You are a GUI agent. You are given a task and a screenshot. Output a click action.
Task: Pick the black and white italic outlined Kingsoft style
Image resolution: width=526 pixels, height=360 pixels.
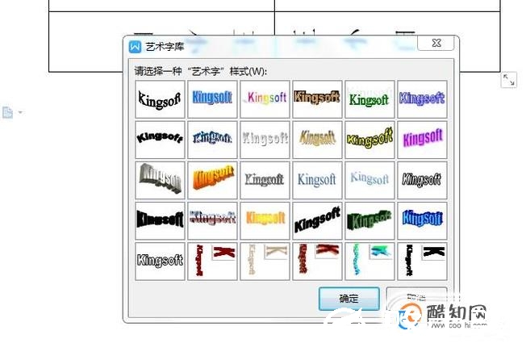(x=423, y=181)
